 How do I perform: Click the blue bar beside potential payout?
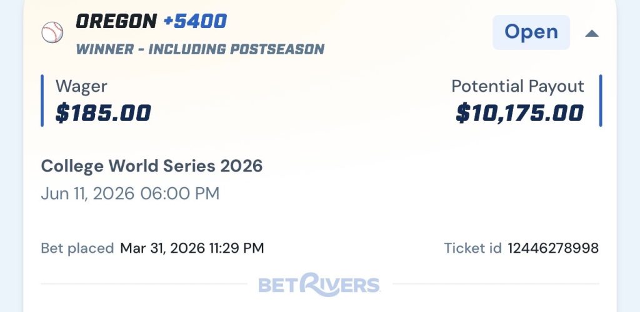tap(600, 100)
